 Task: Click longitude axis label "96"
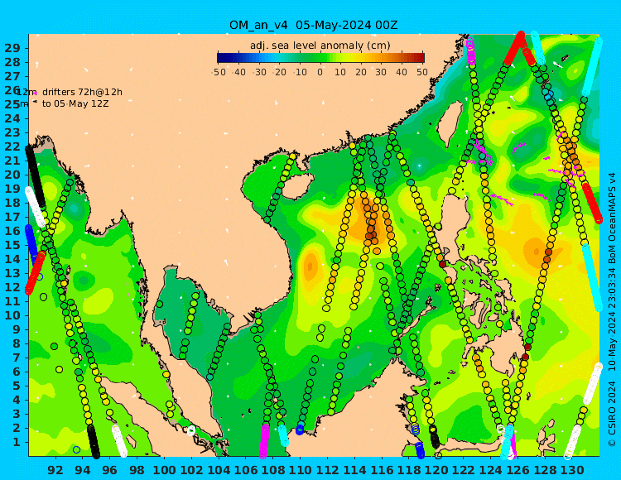click(109, 470)
